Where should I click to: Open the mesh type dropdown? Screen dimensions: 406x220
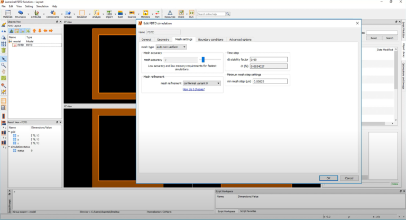(x=171, y=47)
